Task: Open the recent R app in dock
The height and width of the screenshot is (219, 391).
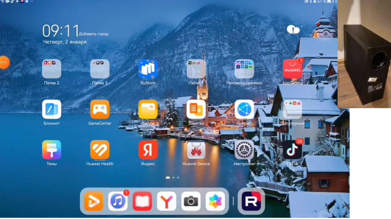Action: pyautogui.click(x=251, y=201)
